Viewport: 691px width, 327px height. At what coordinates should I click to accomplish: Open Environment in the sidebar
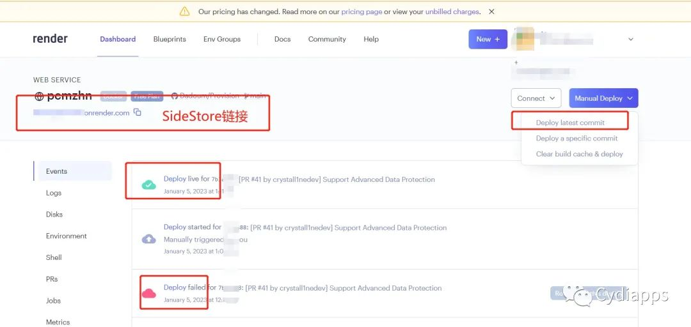tap(67, 236)
